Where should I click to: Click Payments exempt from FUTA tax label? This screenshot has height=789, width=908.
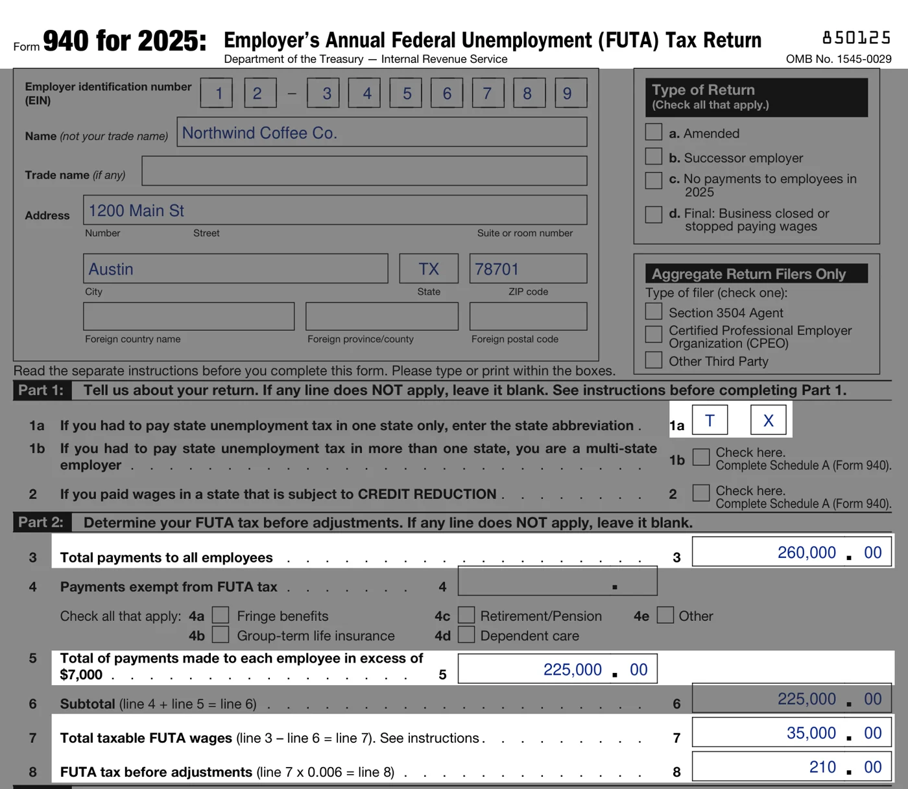(169, 587)
